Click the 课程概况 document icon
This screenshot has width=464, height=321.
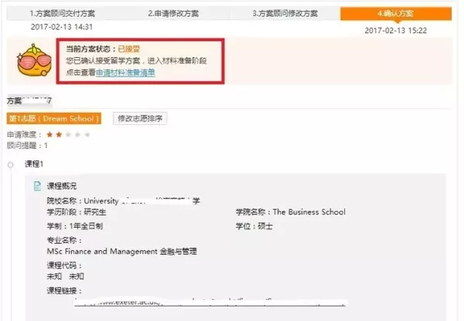click(x=38, y=186)
